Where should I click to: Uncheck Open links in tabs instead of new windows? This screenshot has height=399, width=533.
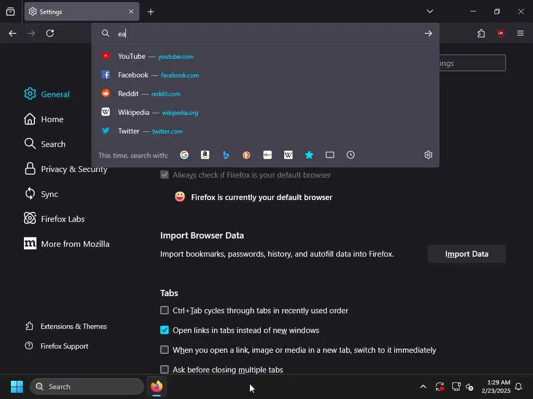[164, 330]
